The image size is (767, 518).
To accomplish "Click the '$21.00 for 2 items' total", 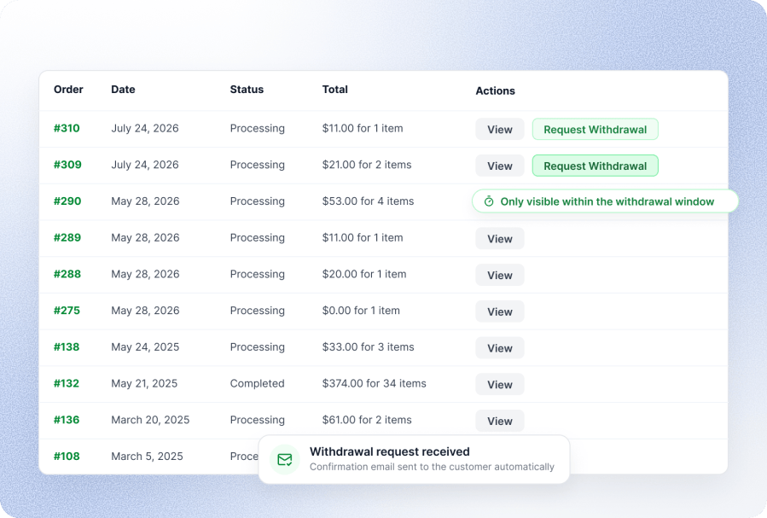I will tap(367, 165).
